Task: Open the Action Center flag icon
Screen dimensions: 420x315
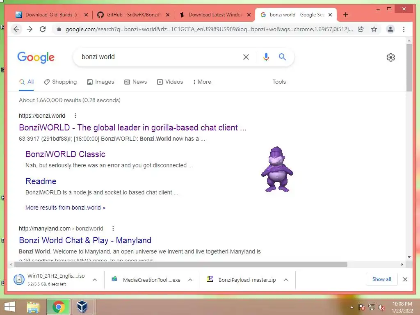Action: click(x=362, y=307)
